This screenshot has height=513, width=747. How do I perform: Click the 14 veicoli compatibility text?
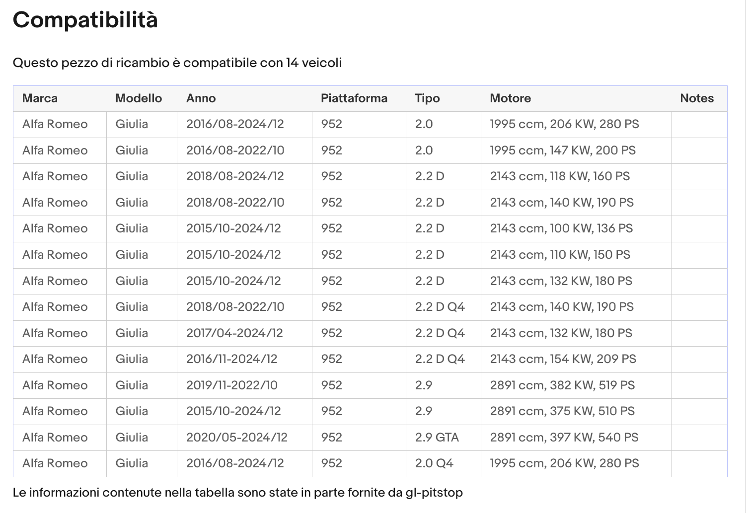point(314,63)
